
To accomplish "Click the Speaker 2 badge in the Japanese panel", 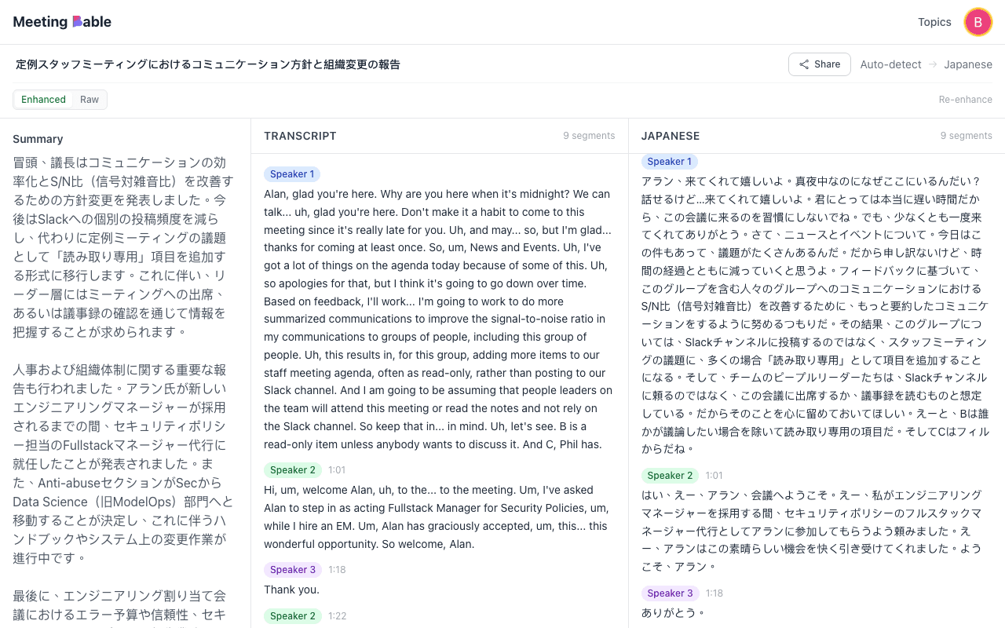I will point(669,475).
